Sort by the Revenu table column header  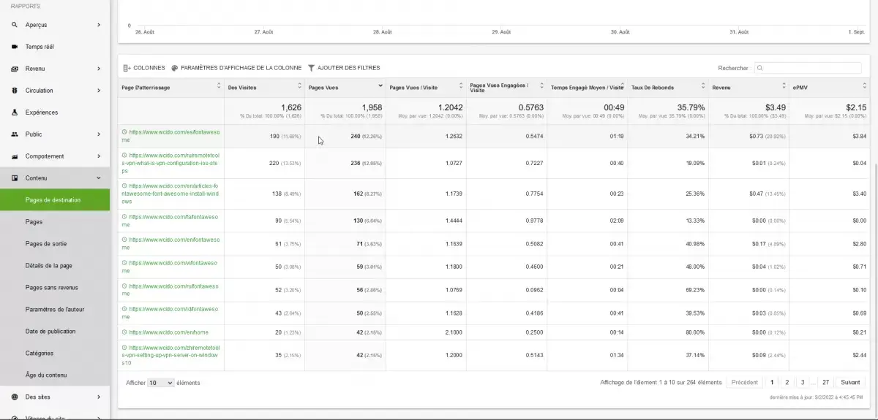pyautogui.click(x=748, y=87)
